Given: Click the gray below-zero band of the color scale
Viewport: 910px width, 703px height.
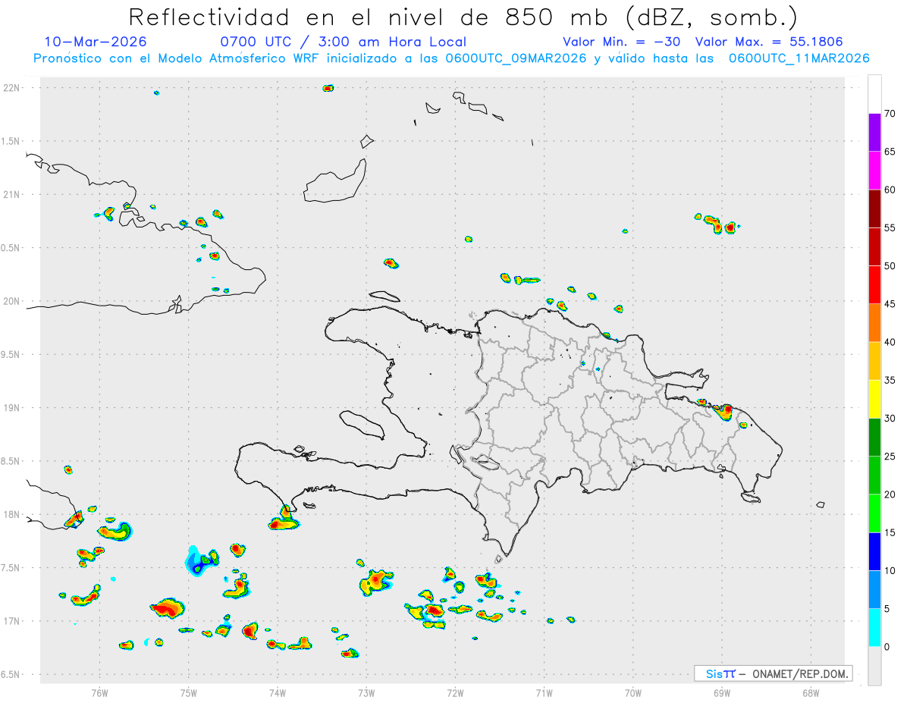Looking at the screenshot, I should 874,666.
